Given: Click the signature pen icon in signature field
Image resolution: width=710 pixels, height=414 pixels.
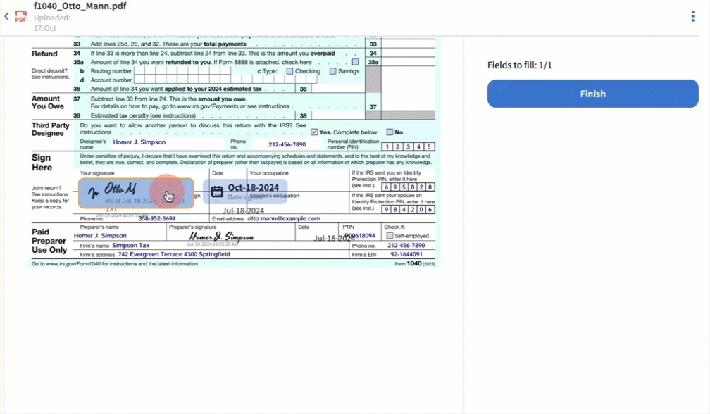Looking at the screenshot, I should click(92, 194).
